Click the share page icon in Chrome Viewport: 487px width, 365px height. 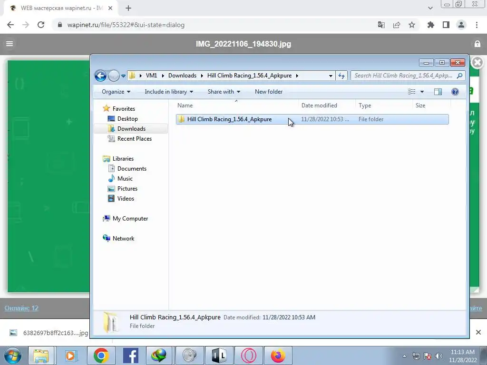397,25
